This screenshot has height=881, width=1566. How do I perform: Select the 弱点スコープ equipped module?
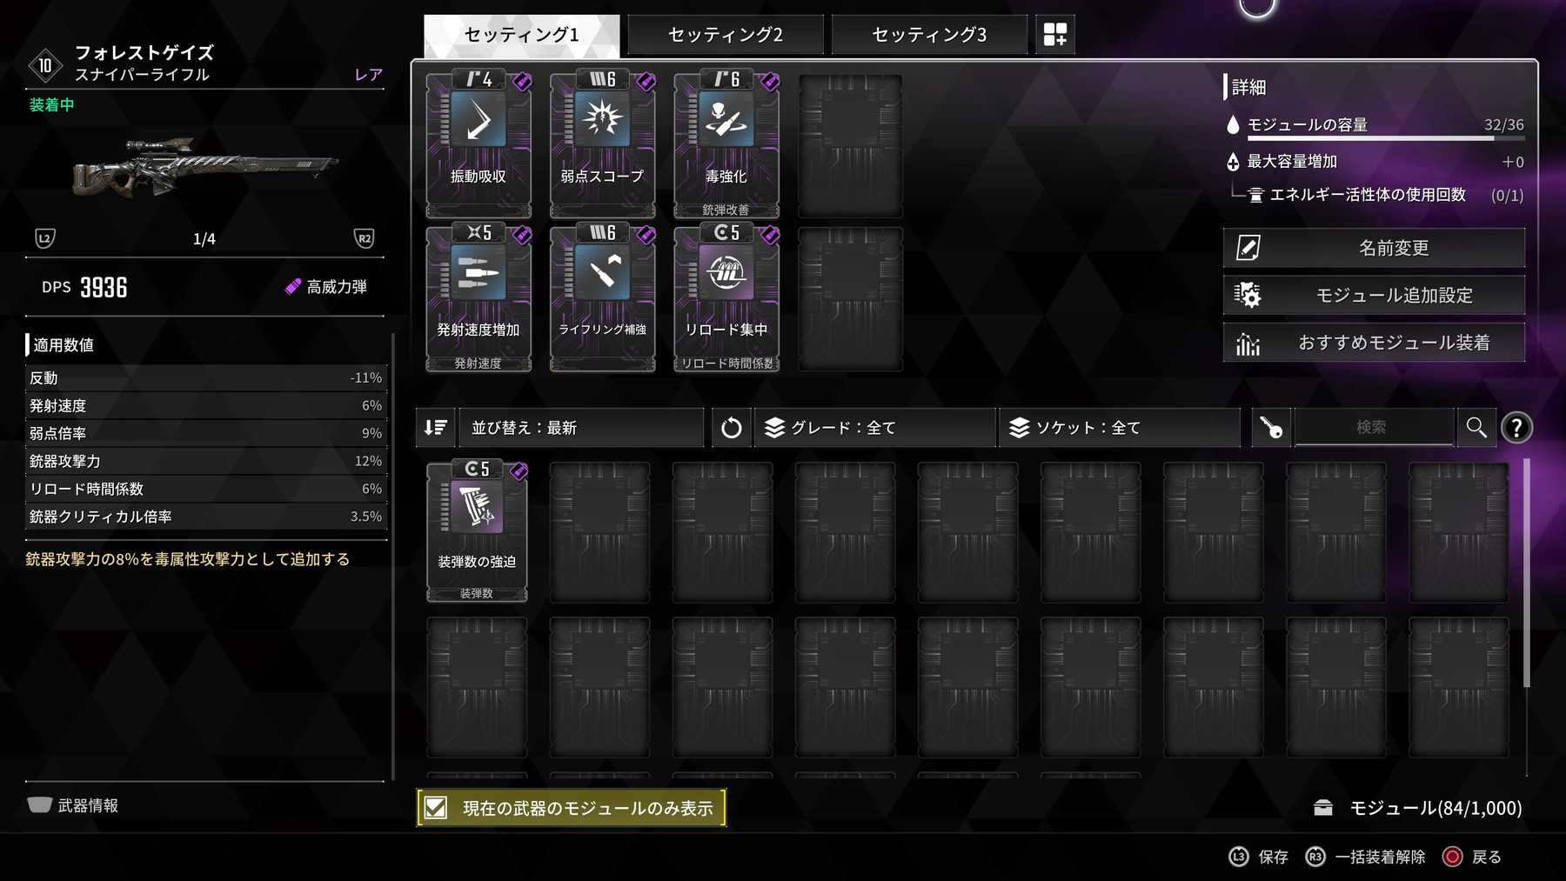[x=602, y=144]
